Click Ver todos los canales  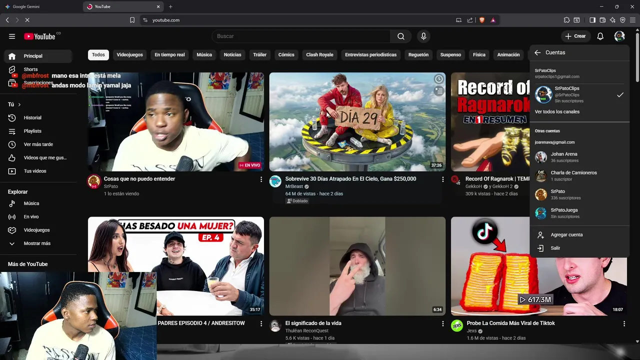pyautogui.click(x=557, y=111)
